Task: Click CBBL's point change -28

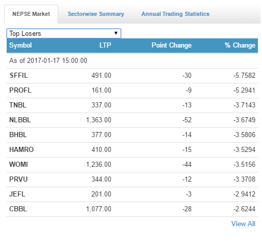Action: click(187, 209)
